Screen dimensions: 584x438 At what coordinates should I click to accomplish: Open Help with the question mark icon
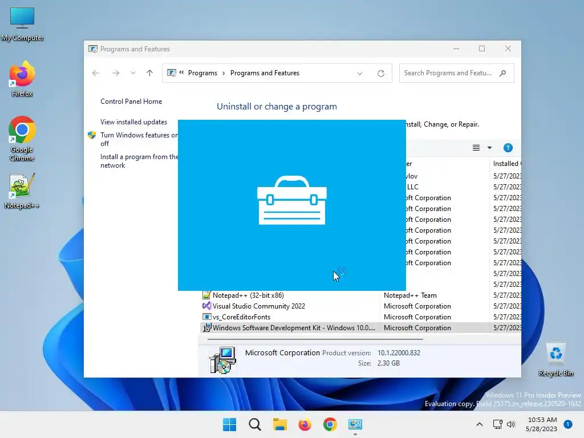tap(508, 148)
